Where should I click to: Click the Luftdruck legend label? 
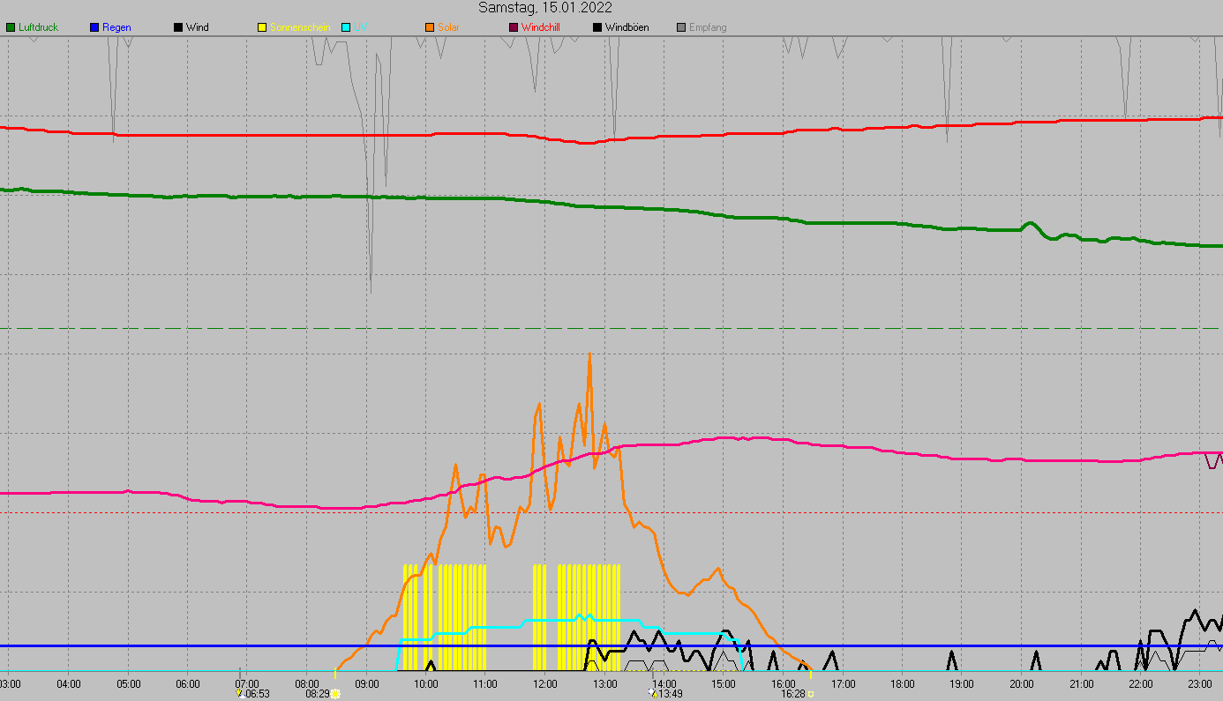pos(38,27)
